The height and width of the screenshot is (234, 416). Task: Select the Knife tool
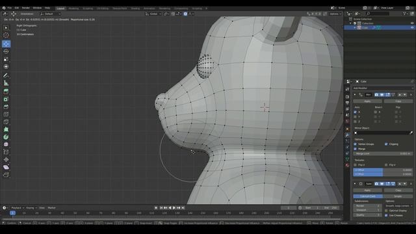[x=6, y=122]
